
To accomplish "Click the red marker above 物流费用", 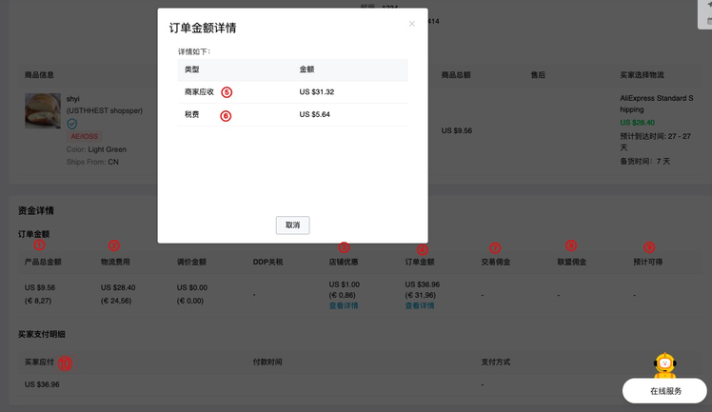I will pos(114,245).
